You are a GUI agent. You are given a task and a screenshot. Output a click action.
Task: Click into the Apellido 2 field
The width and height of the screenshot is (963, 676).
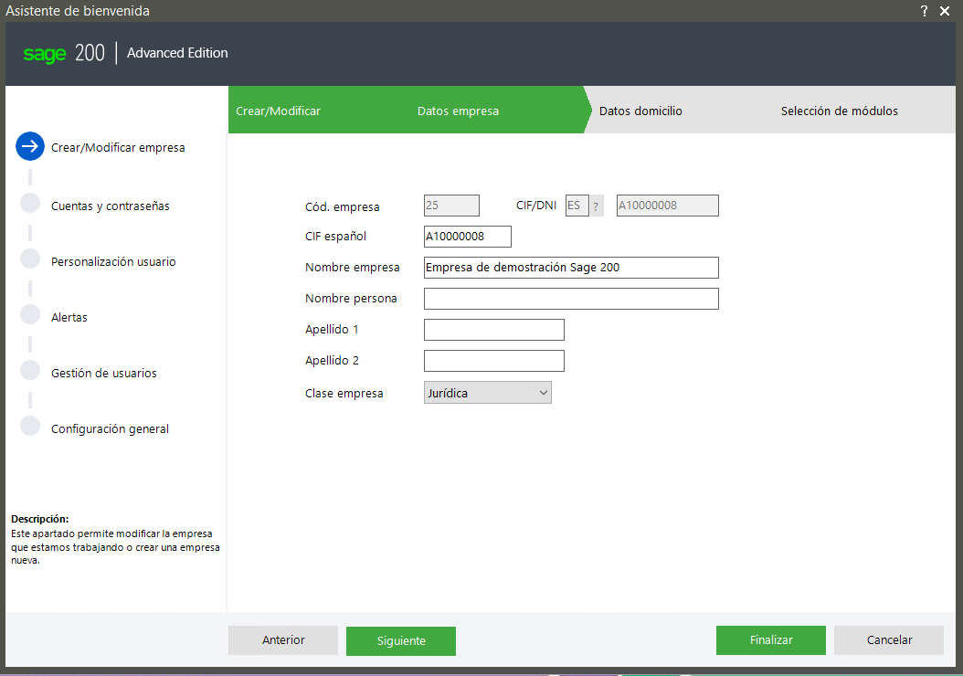coord(493,361)
